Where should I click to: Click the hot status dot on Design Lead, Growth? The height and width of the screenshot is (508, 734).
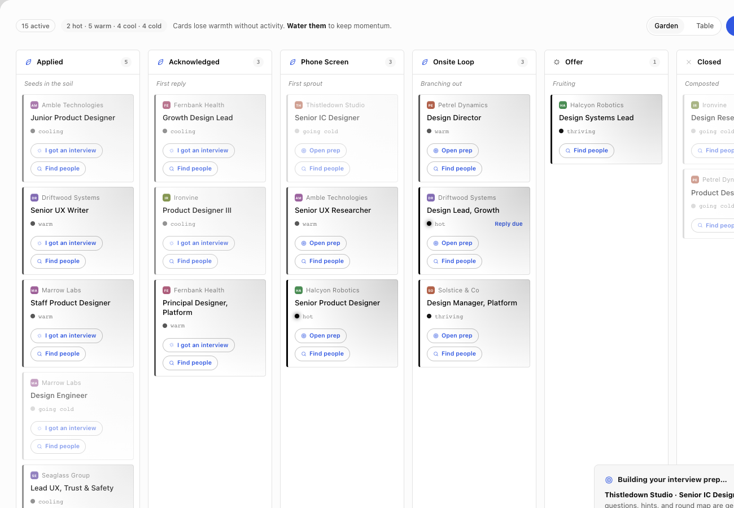(x=429, y=224)
